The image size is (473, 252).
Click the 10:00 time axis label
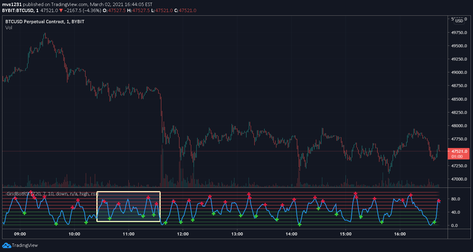[74, 234]
